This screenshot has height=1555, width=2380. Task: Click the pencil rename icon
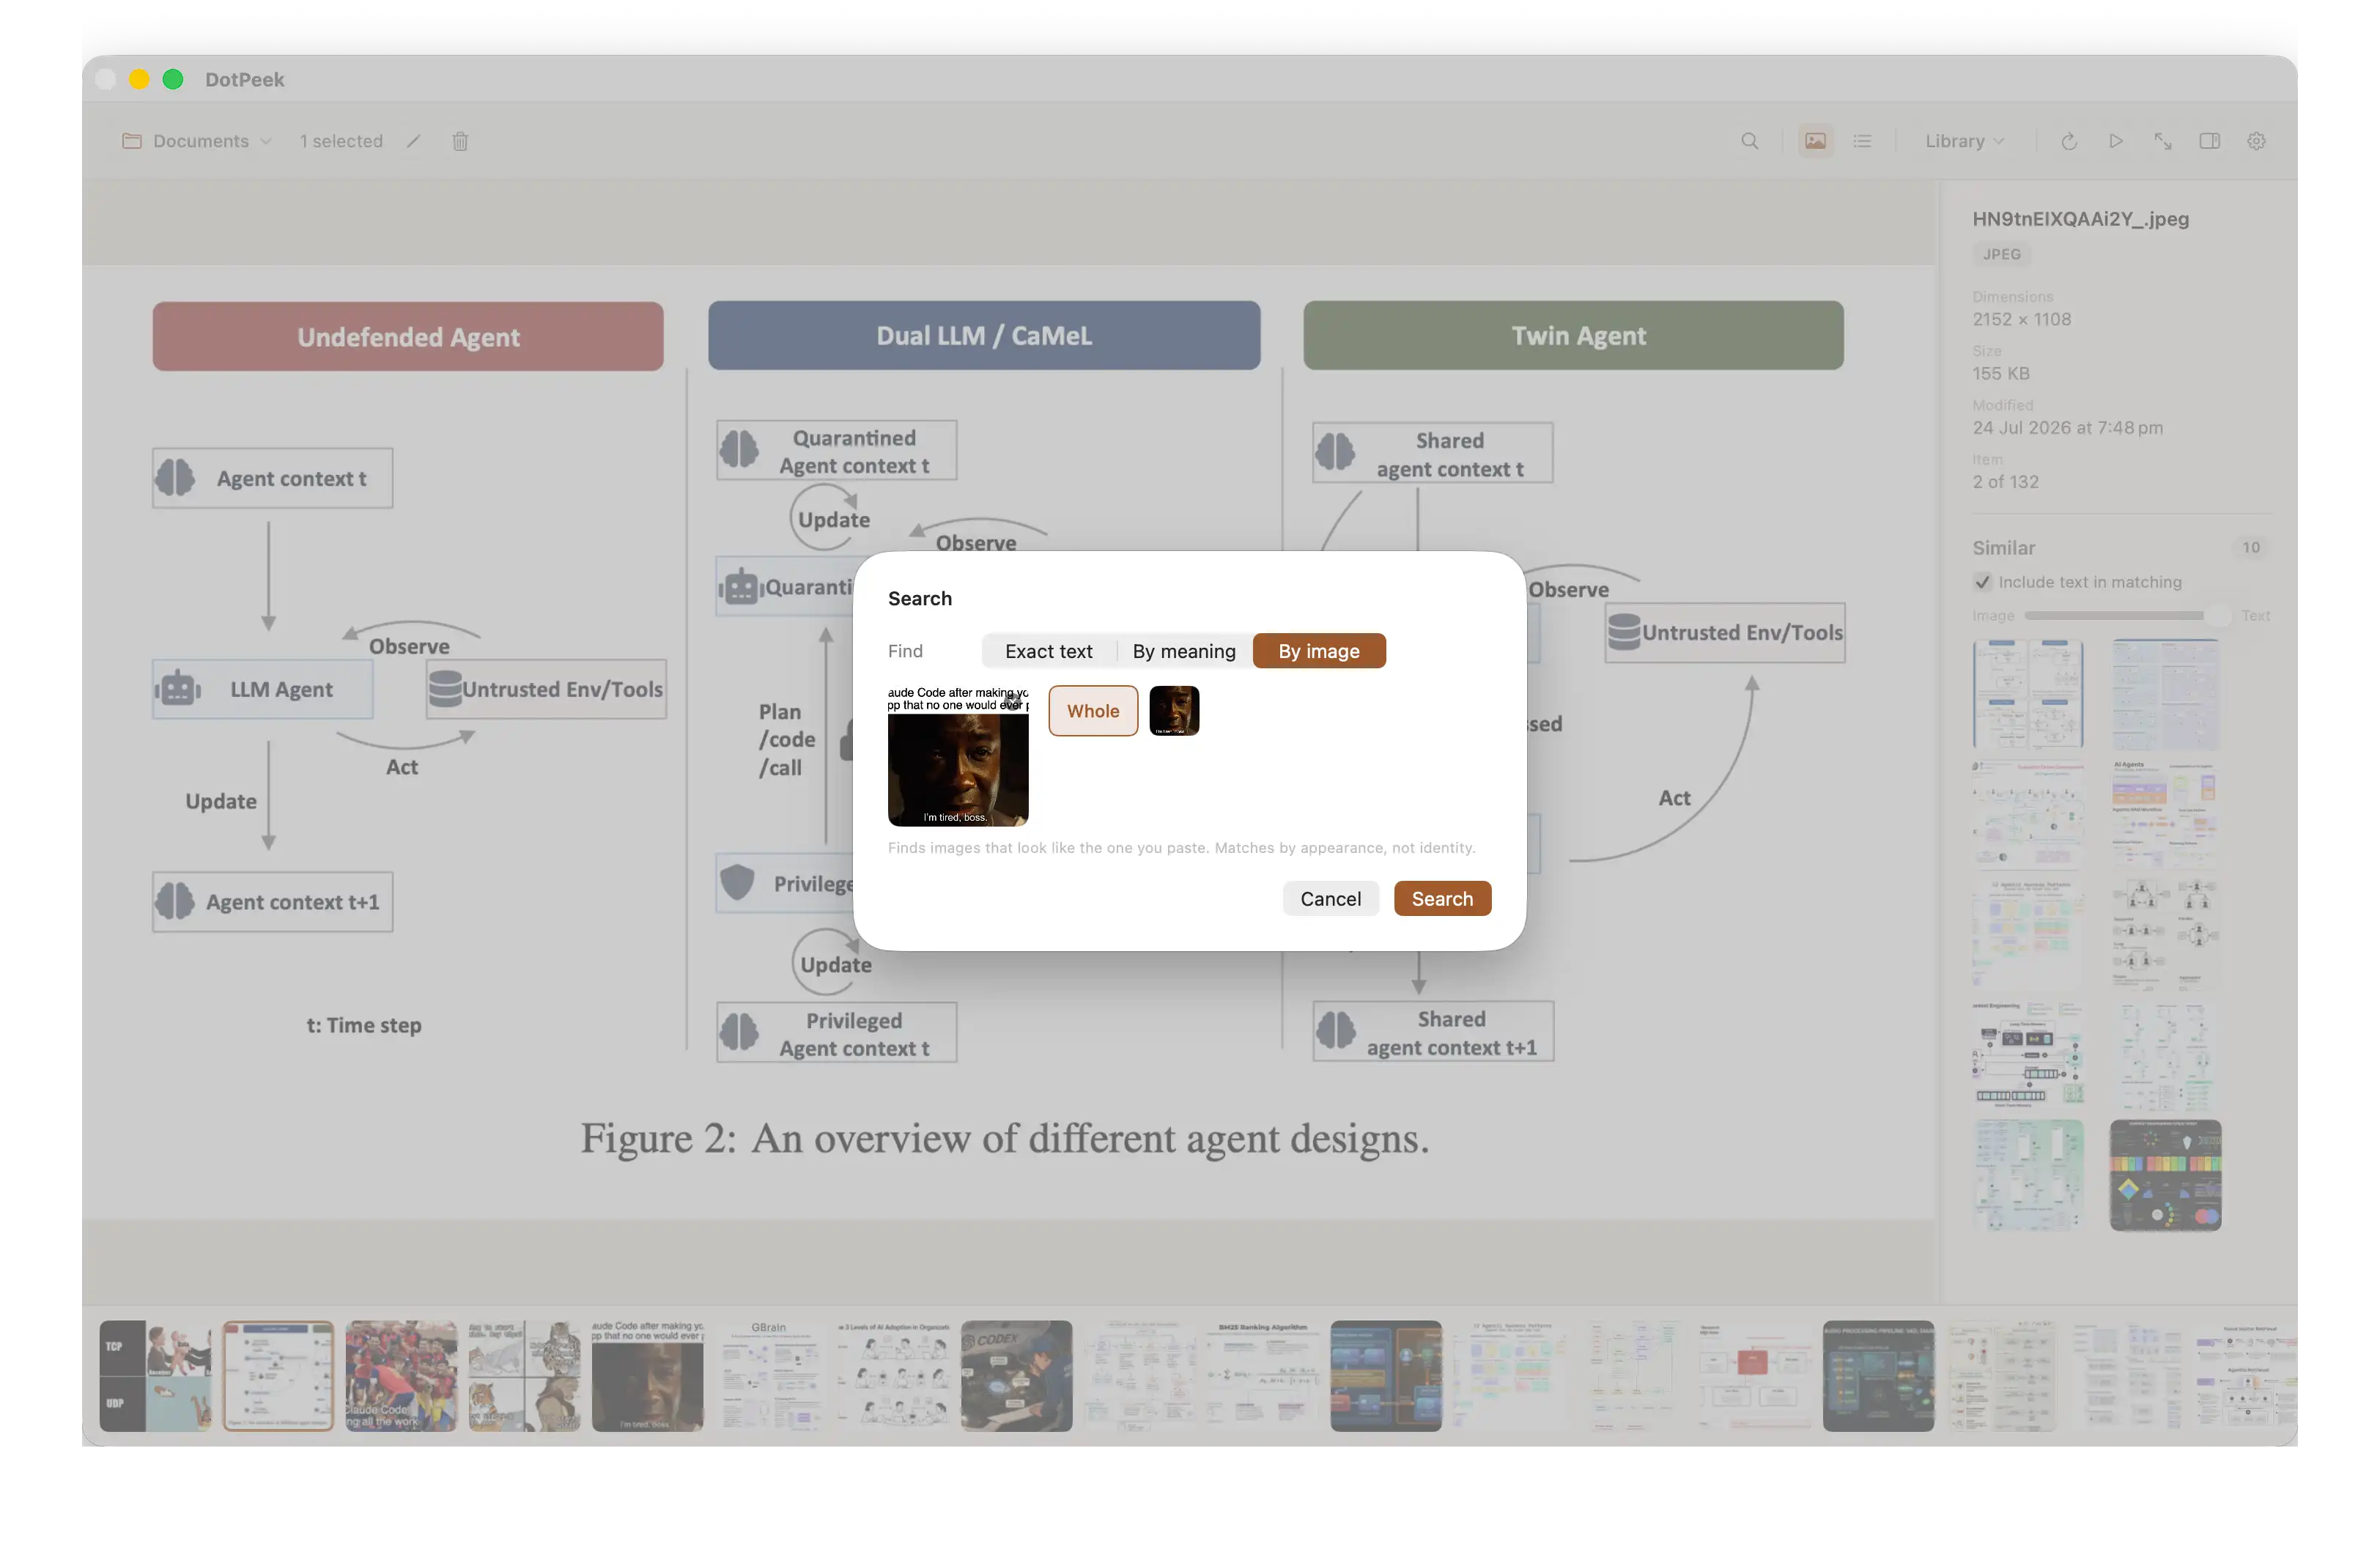point(414,141)
